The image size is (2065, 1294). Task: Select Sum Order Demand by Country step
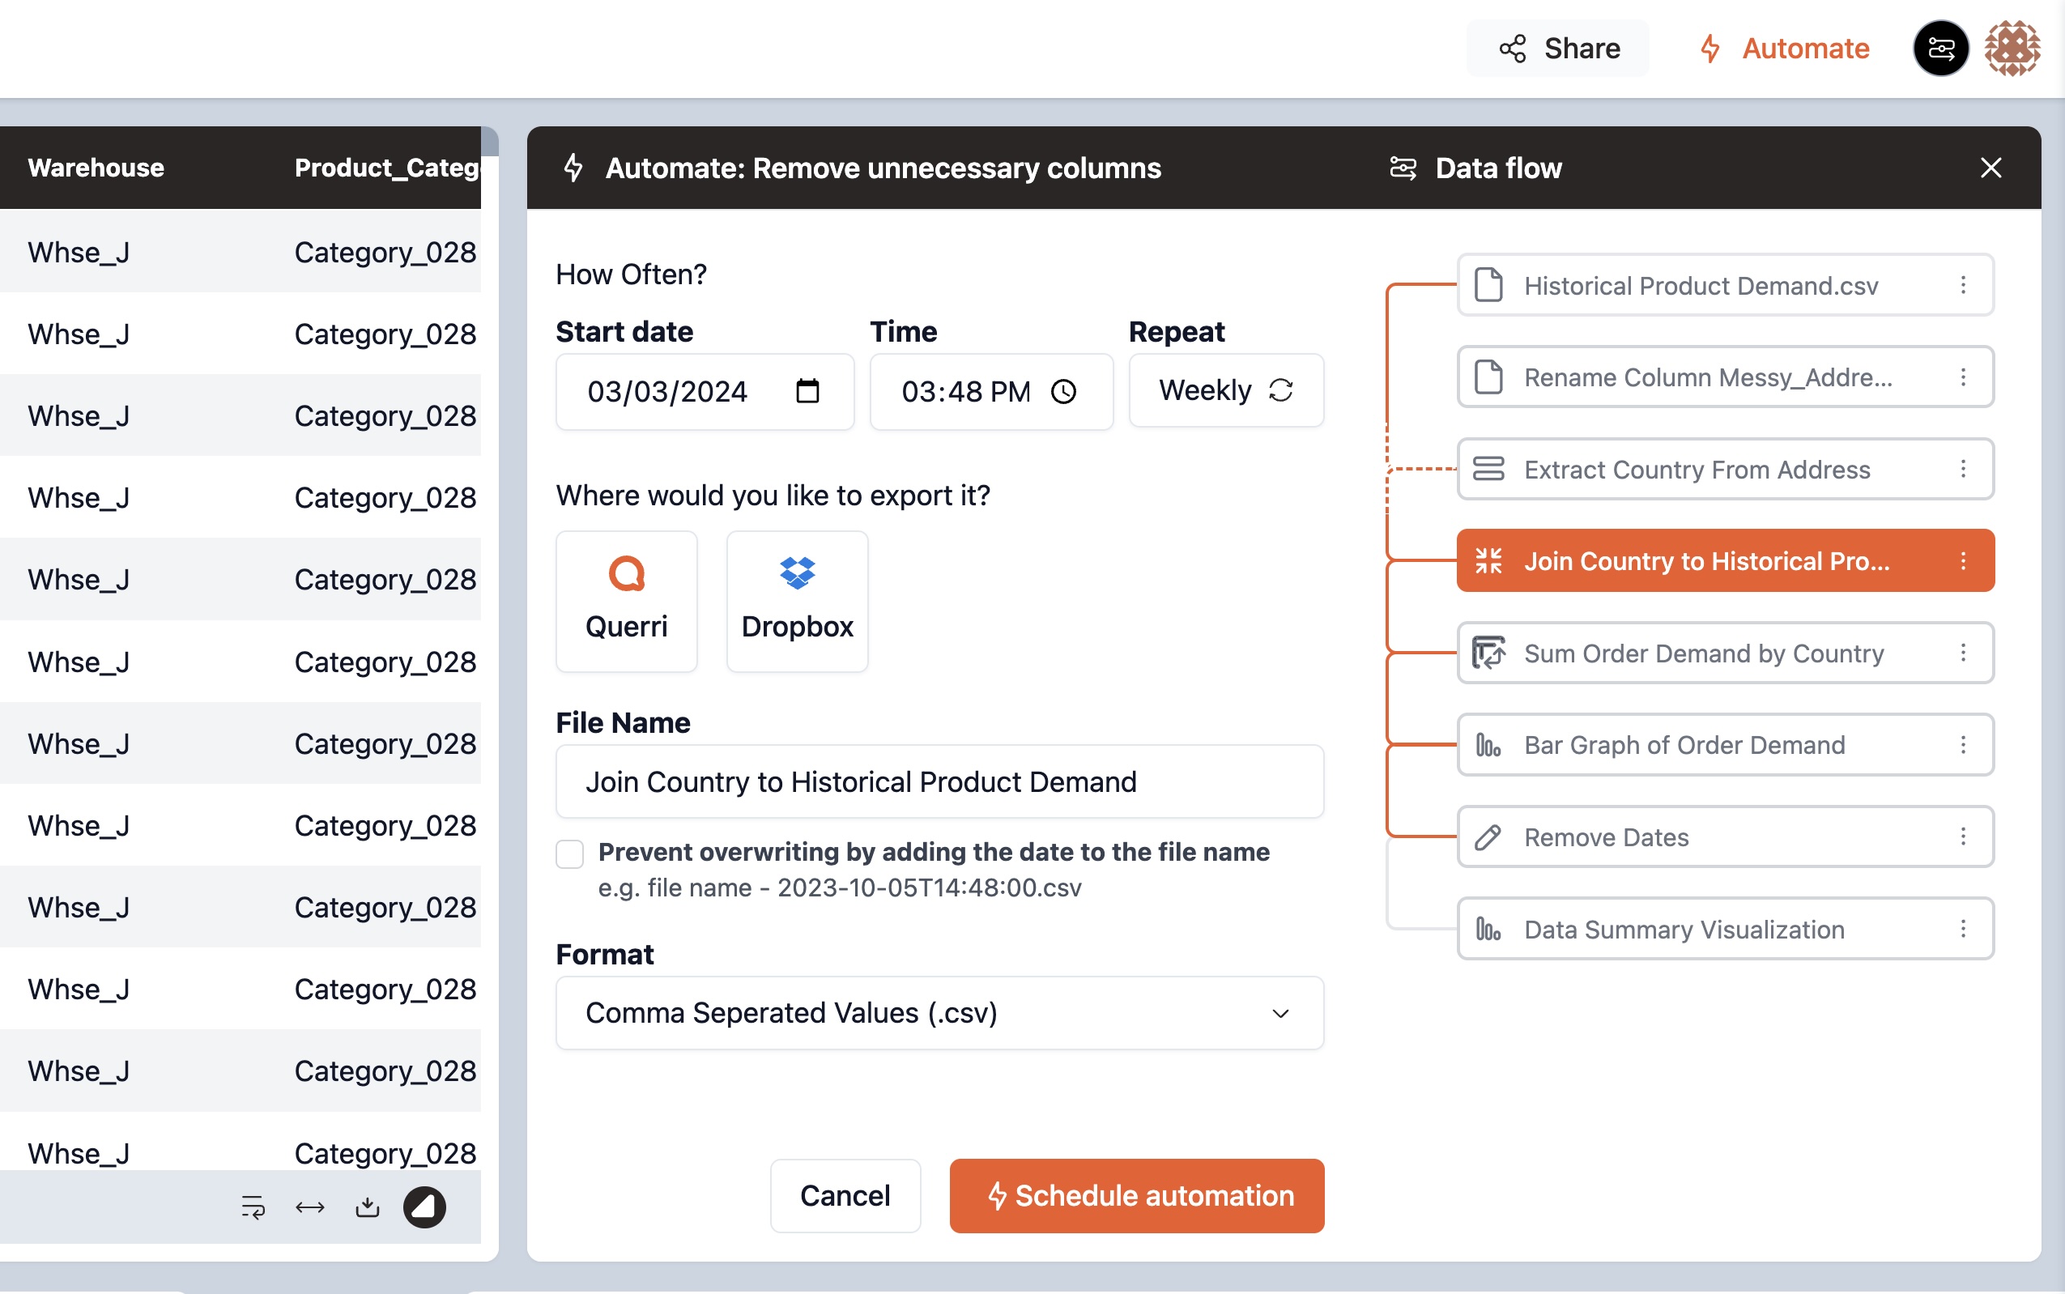1703,653
